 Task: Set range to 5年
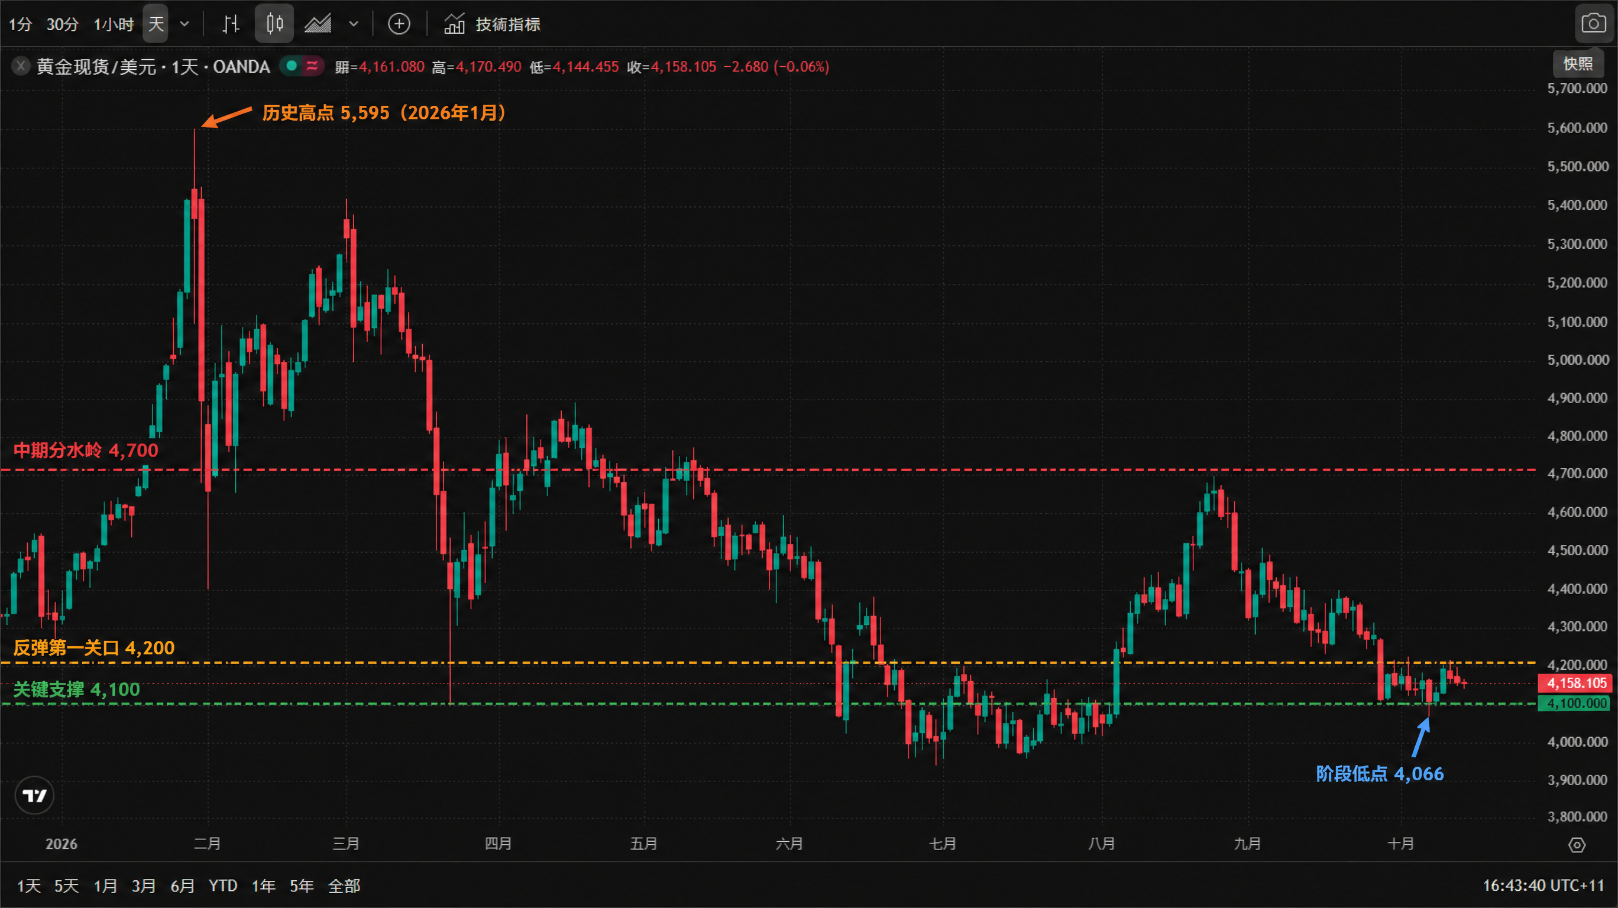[x=302, y=886]
